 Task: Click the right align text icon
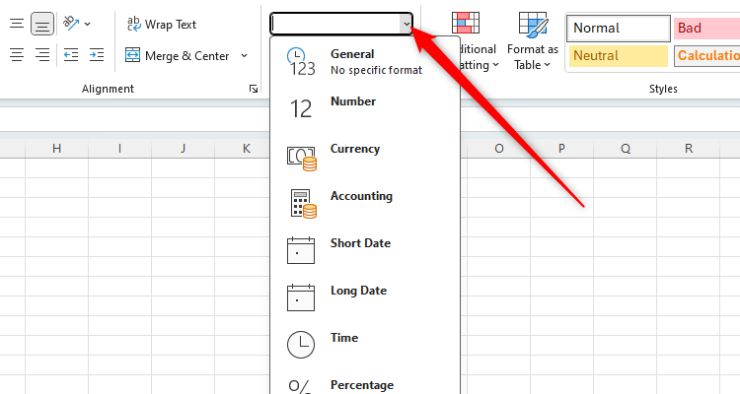pos(42,55)
